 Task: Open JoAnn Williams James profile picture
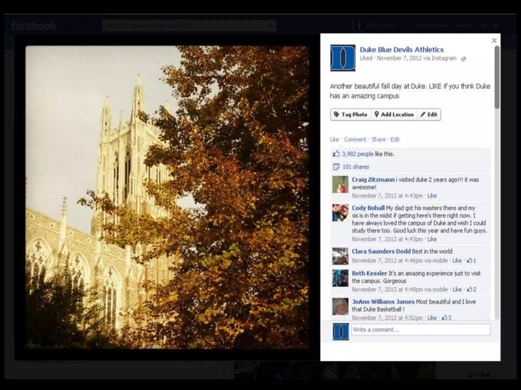tap(340, 306)
